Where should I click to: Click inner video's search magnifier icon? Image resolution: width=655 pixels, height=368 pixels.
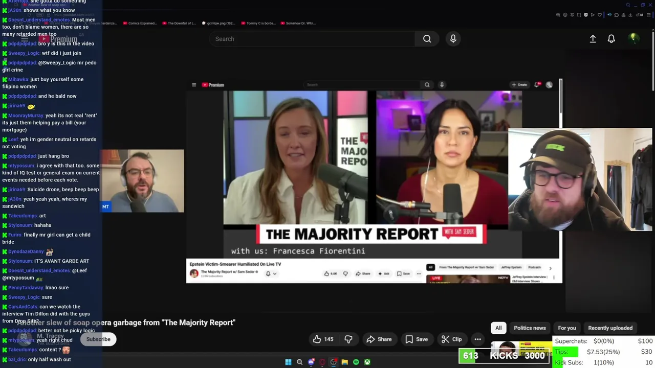pos(427,85)
